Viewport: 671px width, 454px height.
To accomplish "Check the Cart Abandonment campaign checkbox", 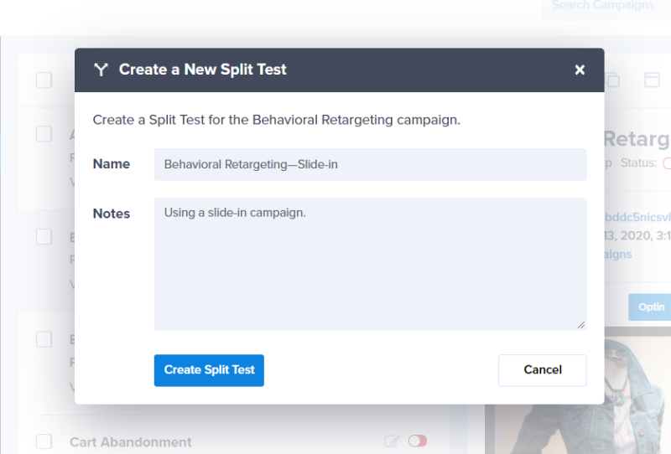I will 44,441.
